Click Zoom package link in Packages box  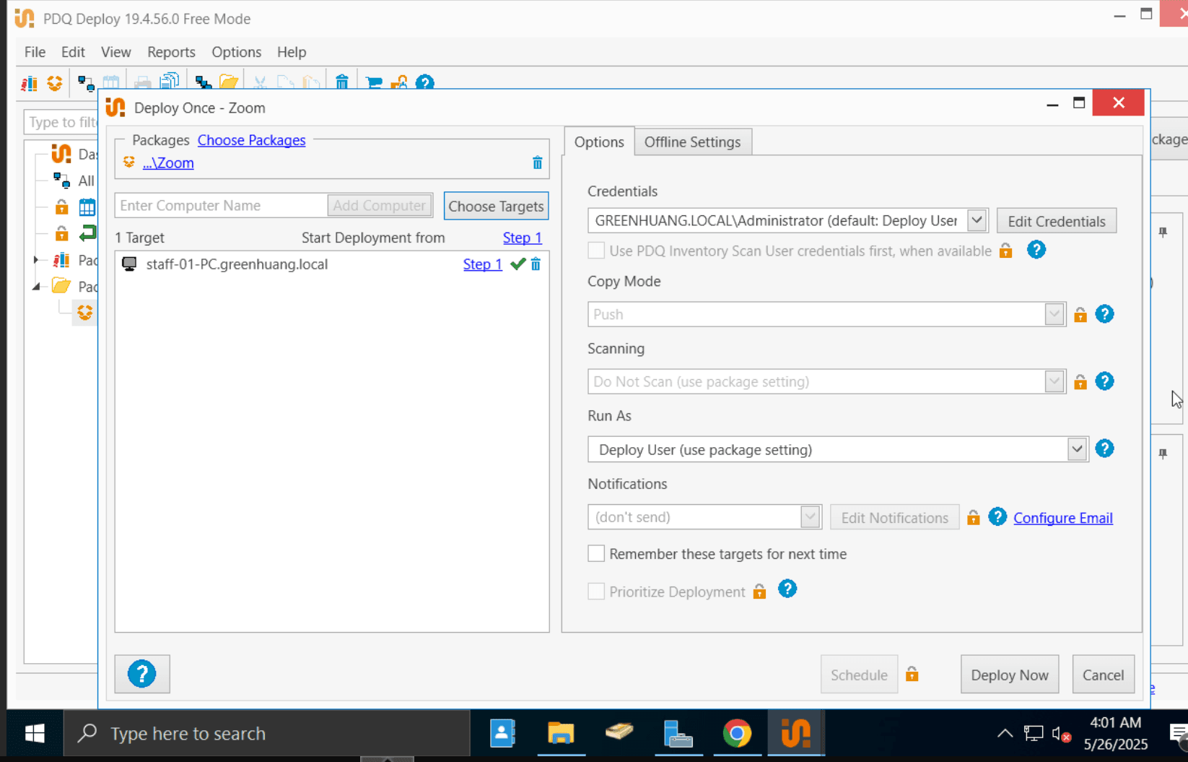tap(168, 163)
